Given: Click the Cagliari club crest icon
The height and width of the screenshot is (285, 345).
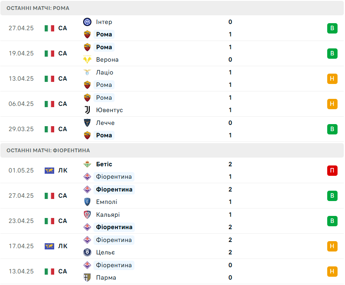Looking at the screenshot, I should 87,215.
